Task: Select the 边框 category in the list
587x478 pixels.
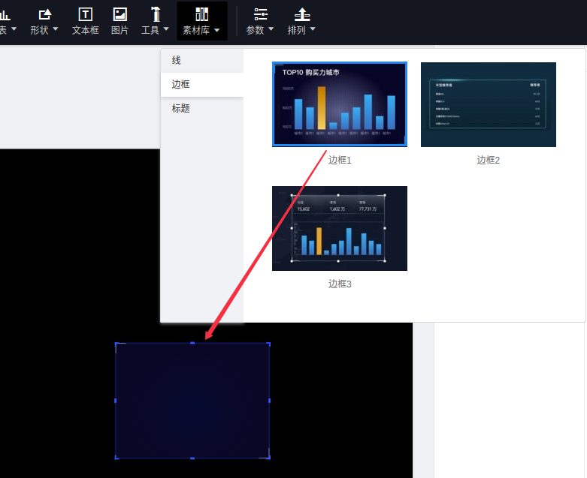Action: pyautogui.click(x=180, y=84)
